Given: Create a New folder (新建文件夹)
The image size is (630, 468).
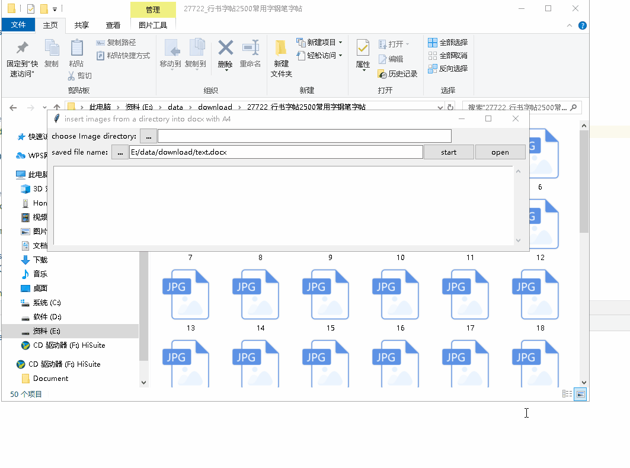Looking at the screenshot, I should click(282, 59).
